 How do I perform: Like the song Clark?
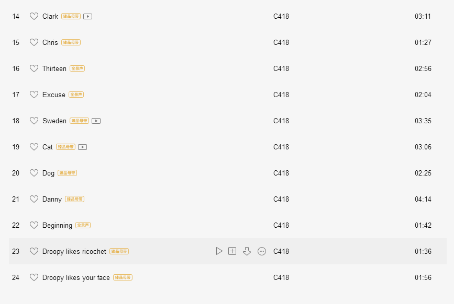(x=34, y=17)
